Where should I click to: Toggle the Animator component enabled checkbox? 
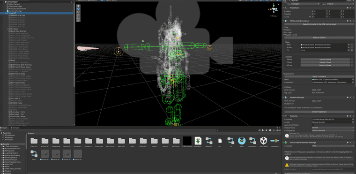click(x=289, y=116)
